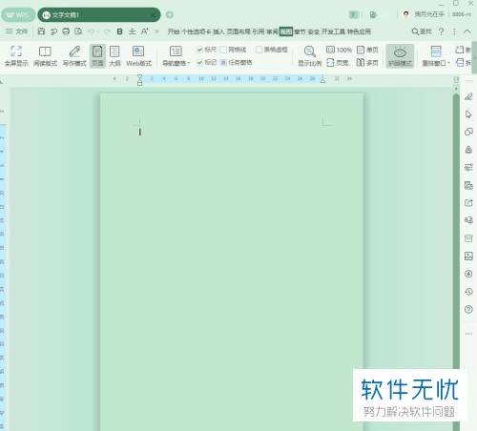
Task: Open the Security tab (安全)
Action: pos(314,31)
